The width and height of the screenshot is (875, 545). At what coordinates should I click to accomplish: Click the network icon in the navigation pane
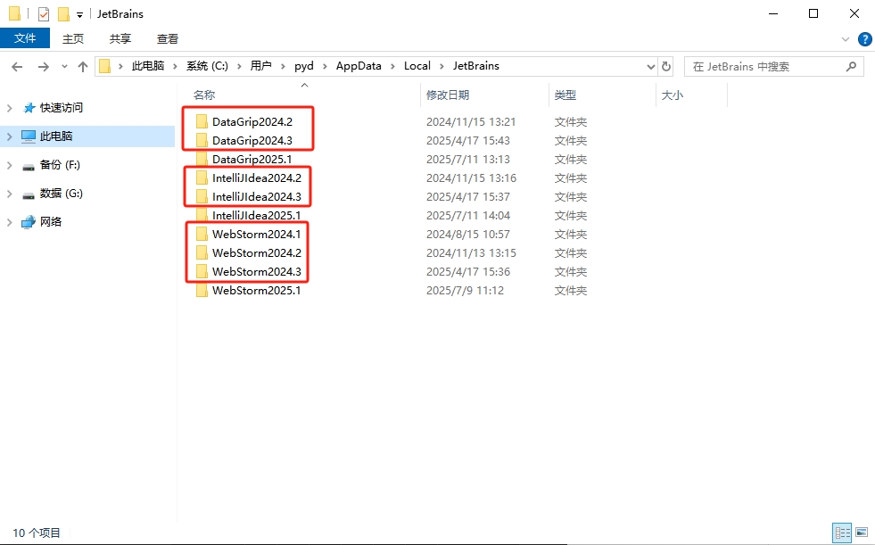(28, 222)
